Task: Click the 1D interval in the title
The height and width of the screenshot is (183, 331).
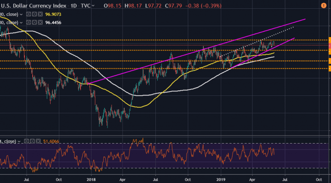Action: click(x=74, y=6)
